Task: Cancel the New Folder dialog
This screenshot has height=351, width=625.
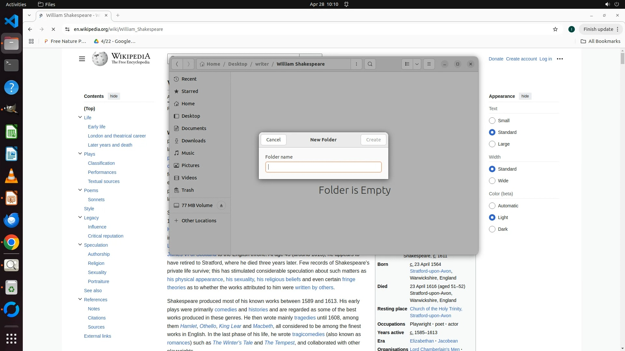Action: 273,140
